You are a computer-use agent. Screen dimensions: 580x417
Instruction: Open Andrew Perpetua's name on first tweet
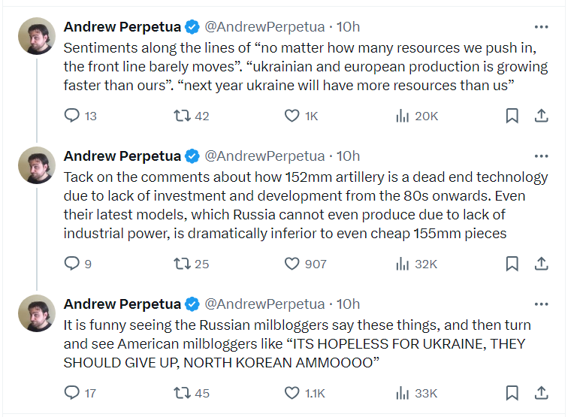coord(122,27)
